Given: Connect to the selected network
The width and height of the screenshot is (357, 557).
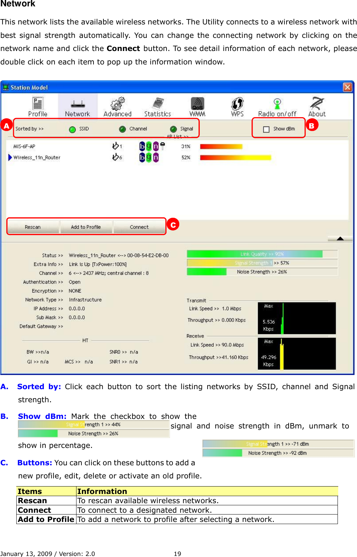Looking at the screenshot, I should click(139, 227).
